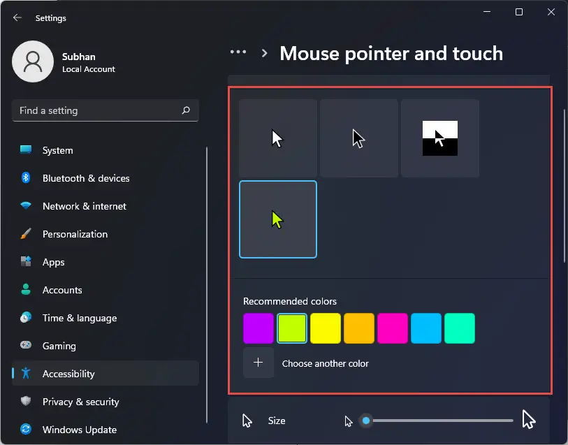Pick the sky blue recommended color

[x=426, y=328]
